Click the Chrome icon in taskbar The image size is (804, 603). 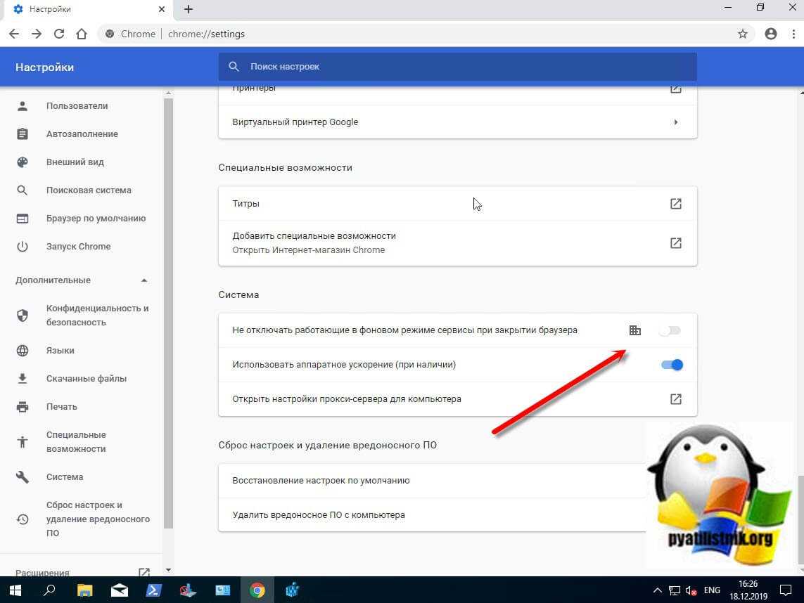[x=257, y=590]
